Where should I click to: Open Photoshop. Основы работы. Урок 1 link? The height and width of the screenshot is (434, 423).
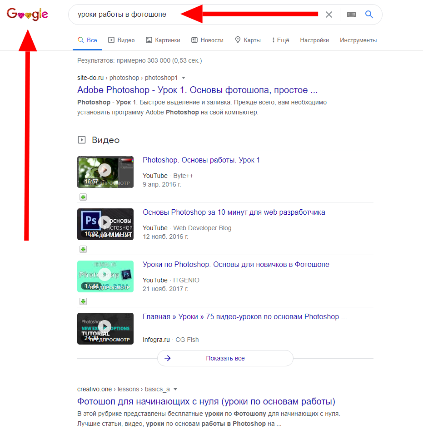tap(201, 160)
